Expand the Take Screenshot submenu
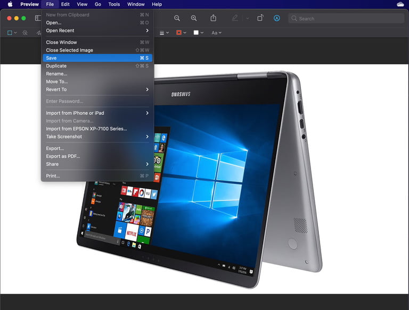Viewport: 409px width, 310px height. point(97,137)
